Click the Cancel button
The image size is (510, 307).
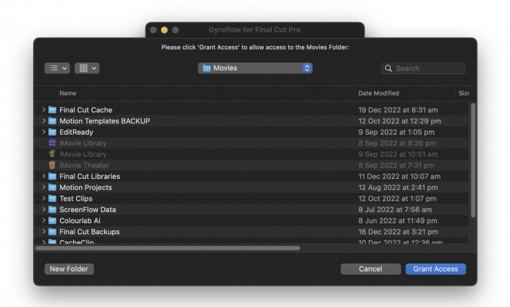click(370, 269)
